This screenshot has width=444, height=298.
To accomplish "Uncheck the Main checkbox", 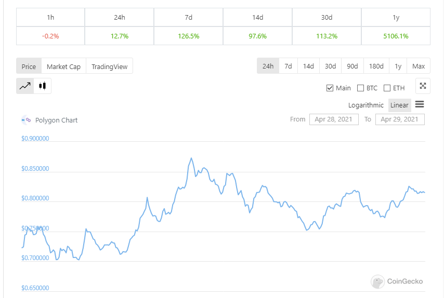I will coord(330,88).
